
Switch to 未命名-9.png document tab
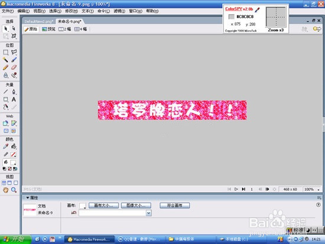[70, 21]
